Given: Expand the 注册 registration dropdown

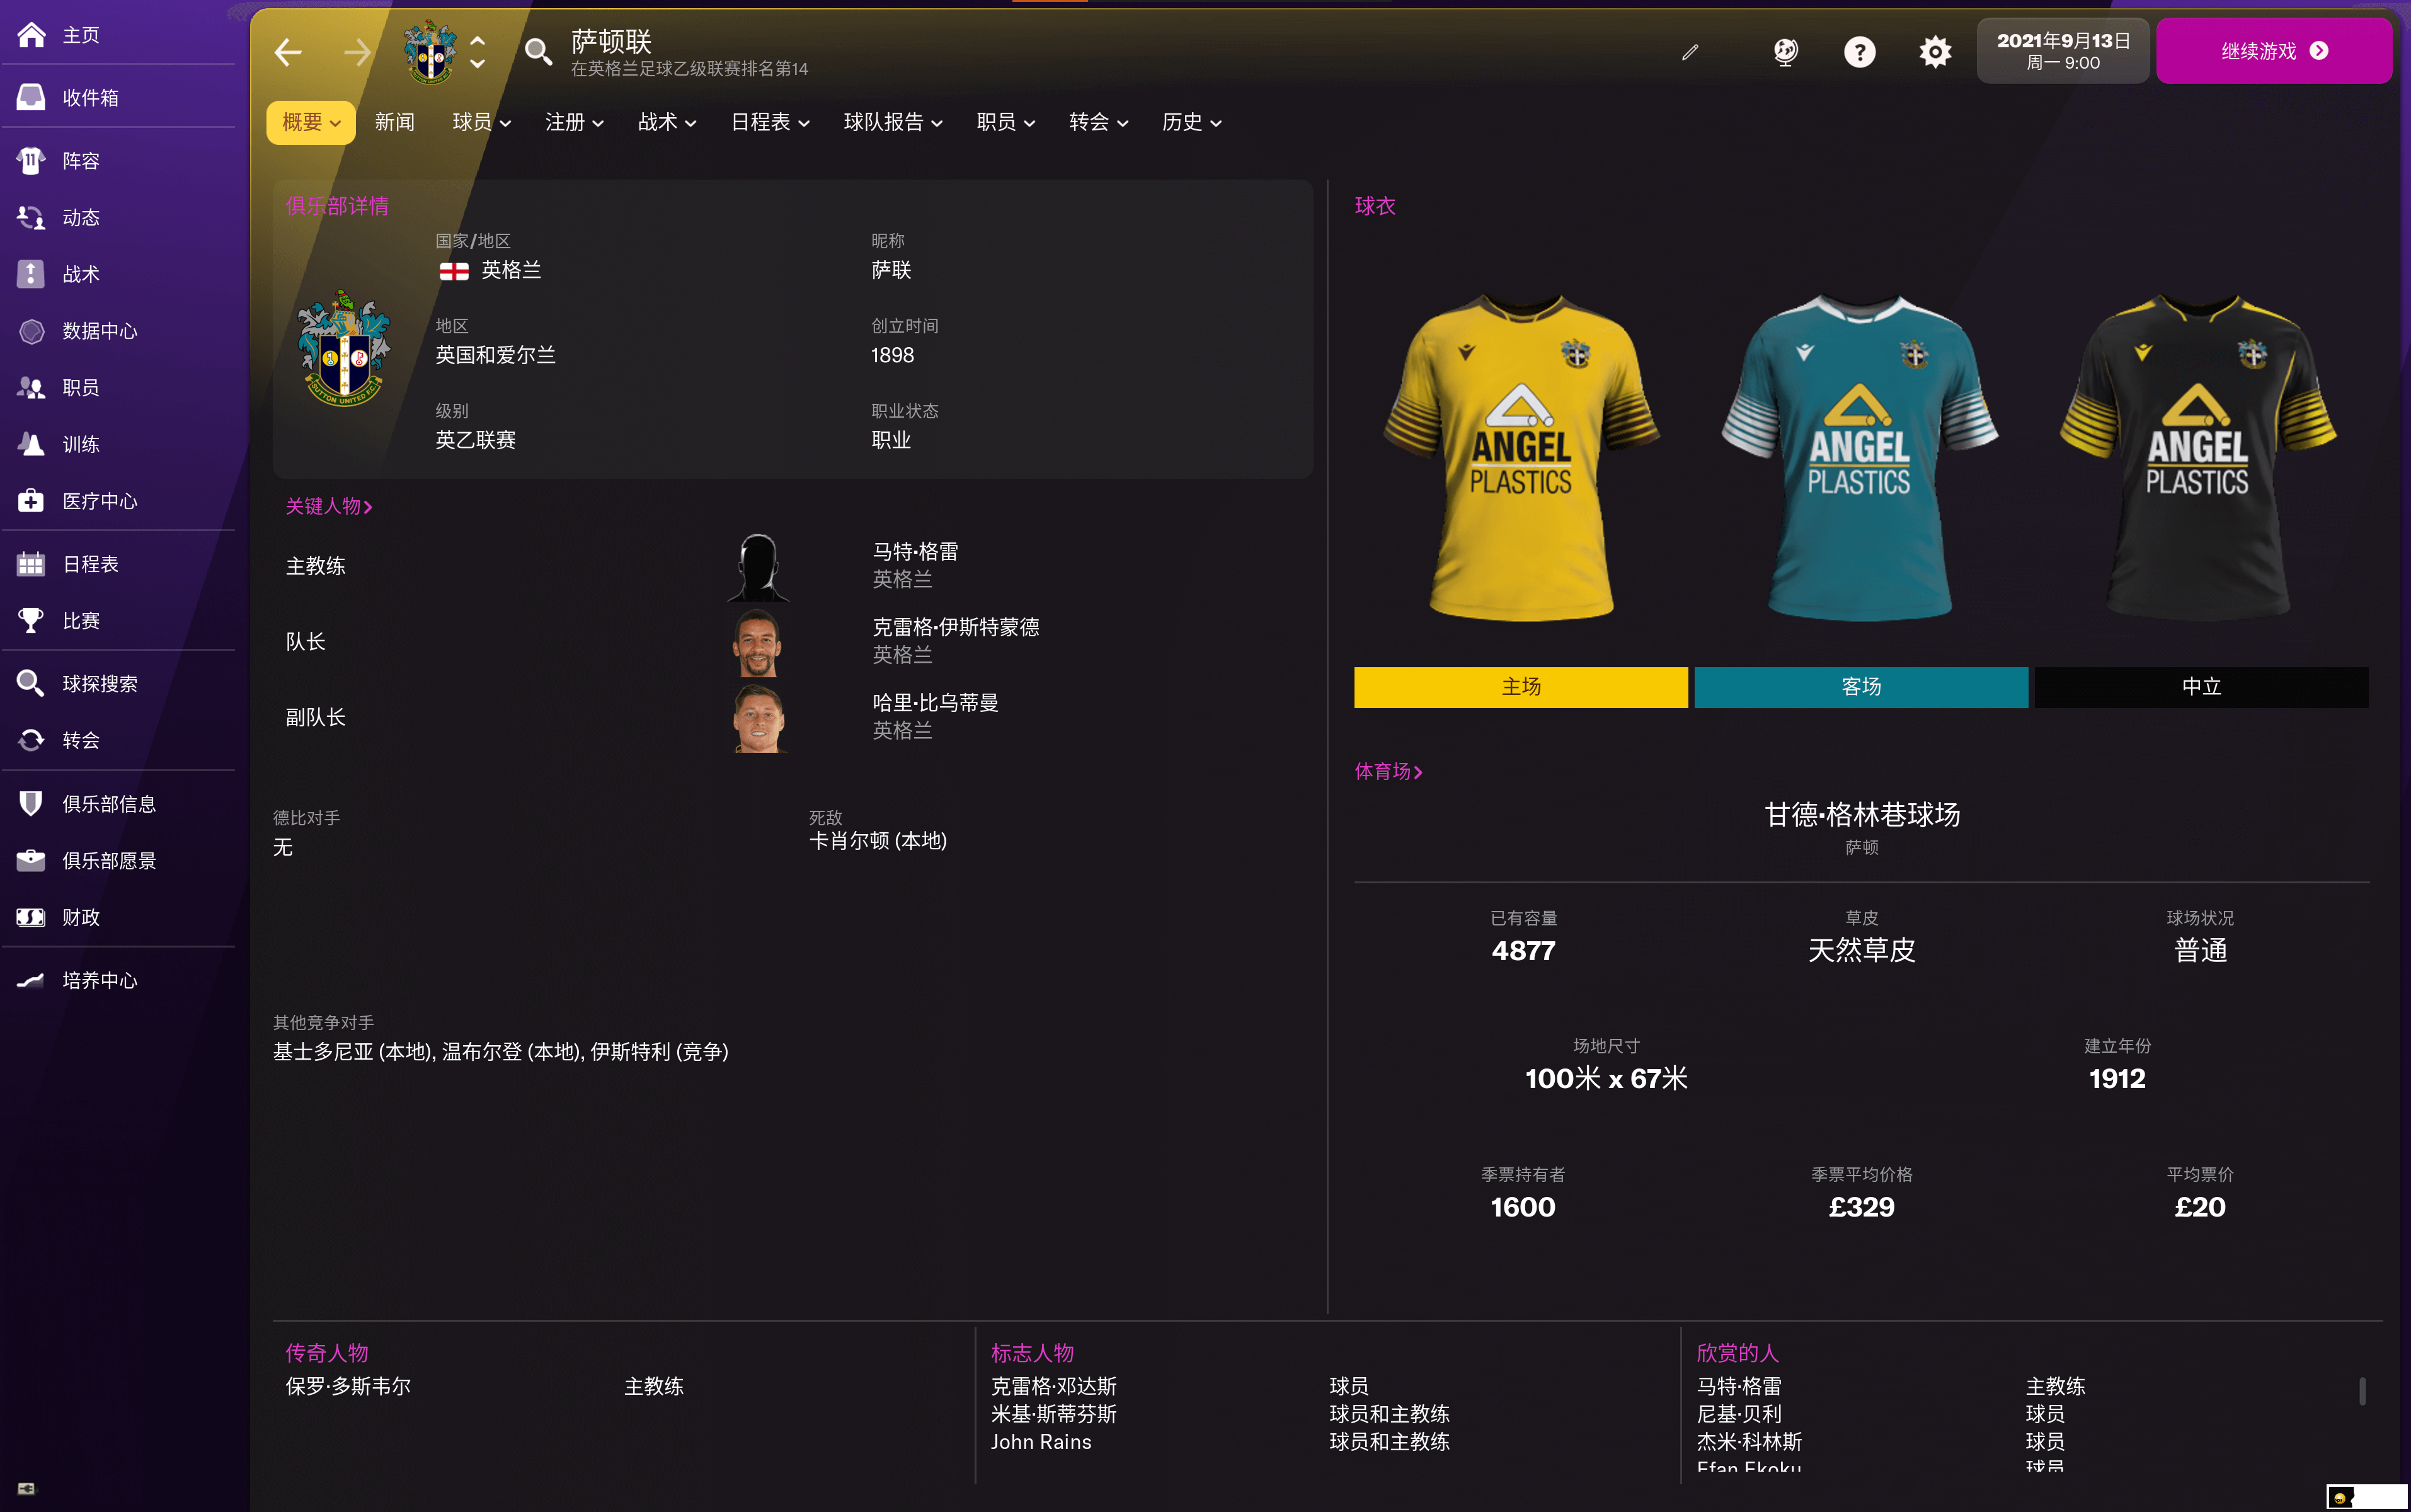Looking at the screenshot, I should tap(574, 123).
